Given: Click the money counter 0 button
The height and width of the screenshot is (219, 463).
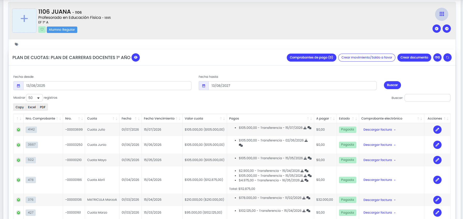Looking at the screenshot, I should pyautogui.click(x=437, y=57).
